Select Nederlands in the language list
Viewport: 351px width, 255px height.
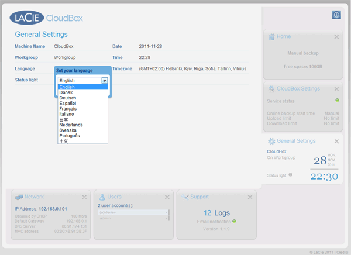click(x=82, y=125)
